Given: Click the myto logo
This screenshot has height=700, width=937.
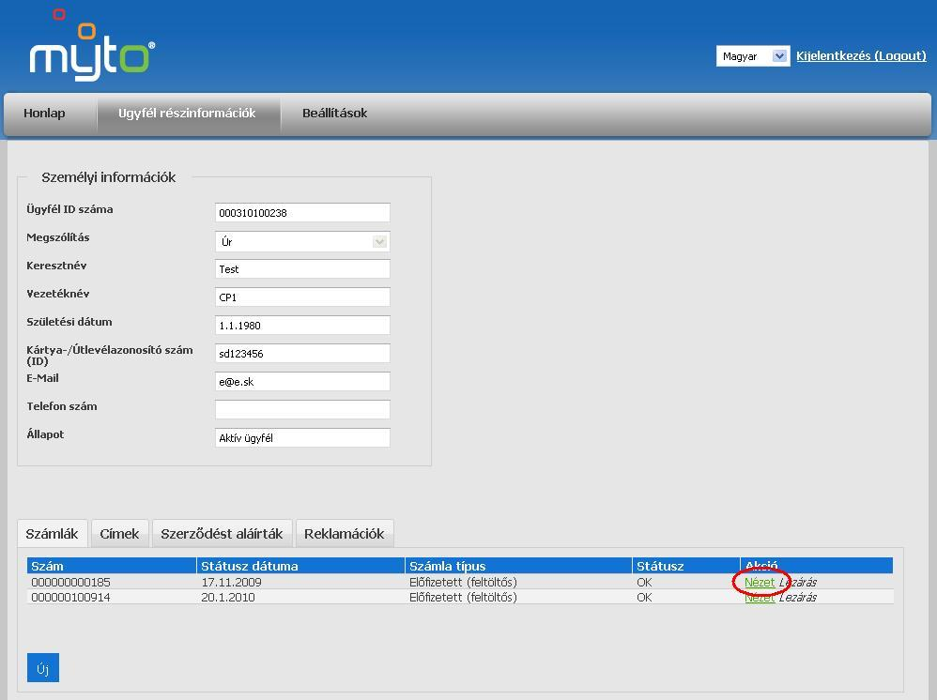Looking at the screenshot, I should pyautogui.click(x=92, y=45).
